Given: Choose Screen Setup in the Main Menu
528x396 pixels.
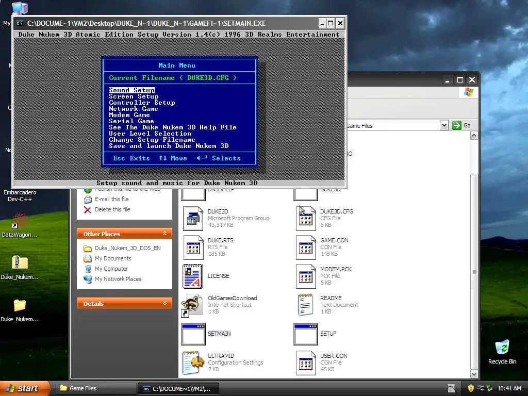Looking at the screenshot, I should click(134, 96).
